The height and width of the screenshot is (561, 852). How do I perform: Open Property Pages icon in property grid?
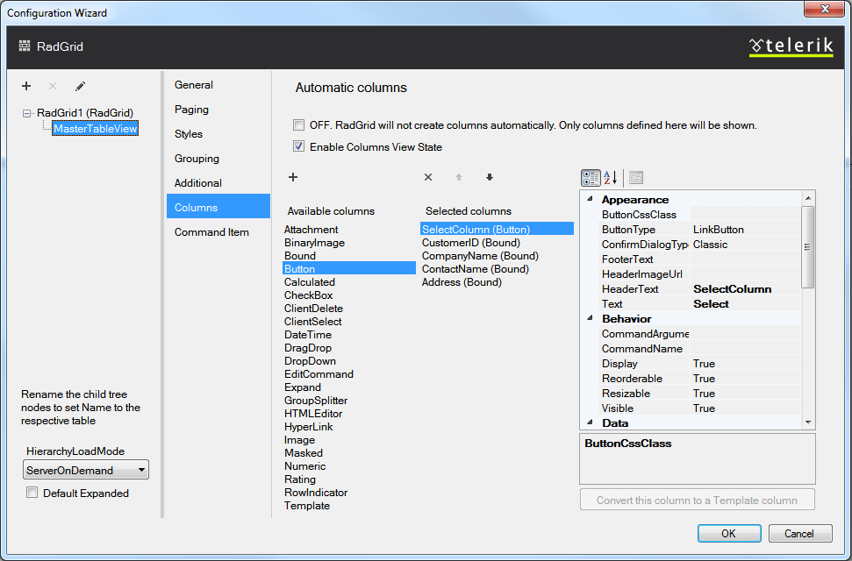[x=636, y=177]
